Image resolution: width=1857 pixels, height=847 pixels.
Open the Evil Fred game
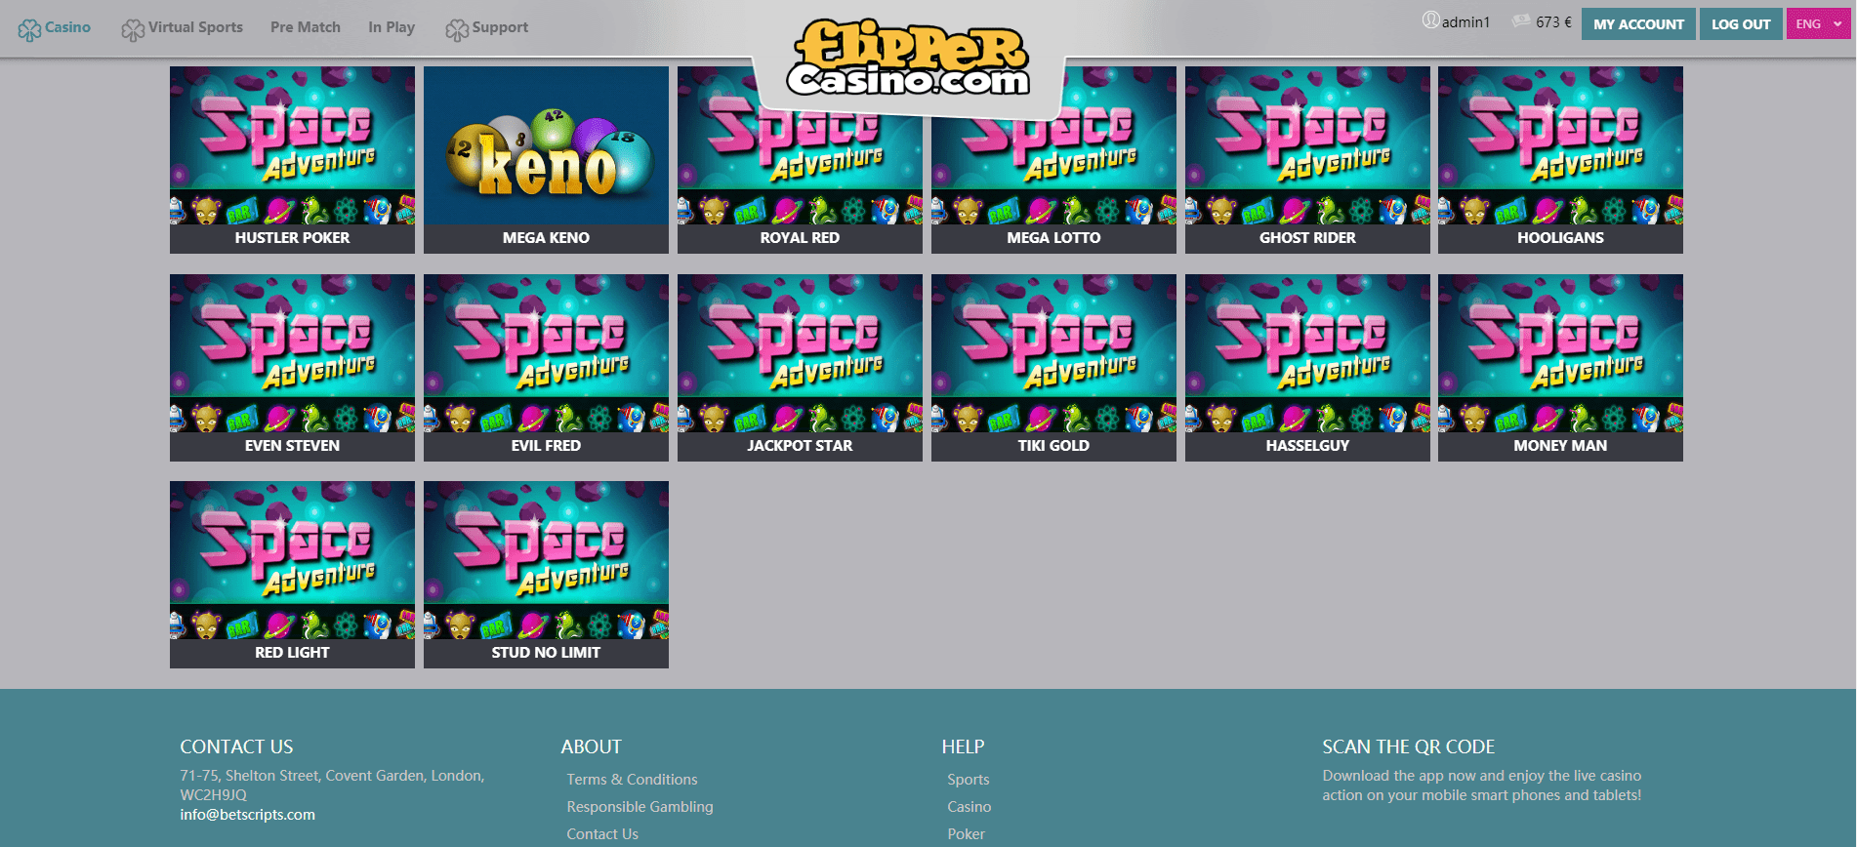546,368
